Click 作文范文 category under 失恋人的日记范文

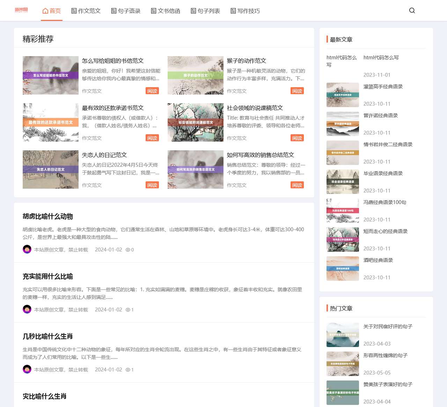[92, 185]
